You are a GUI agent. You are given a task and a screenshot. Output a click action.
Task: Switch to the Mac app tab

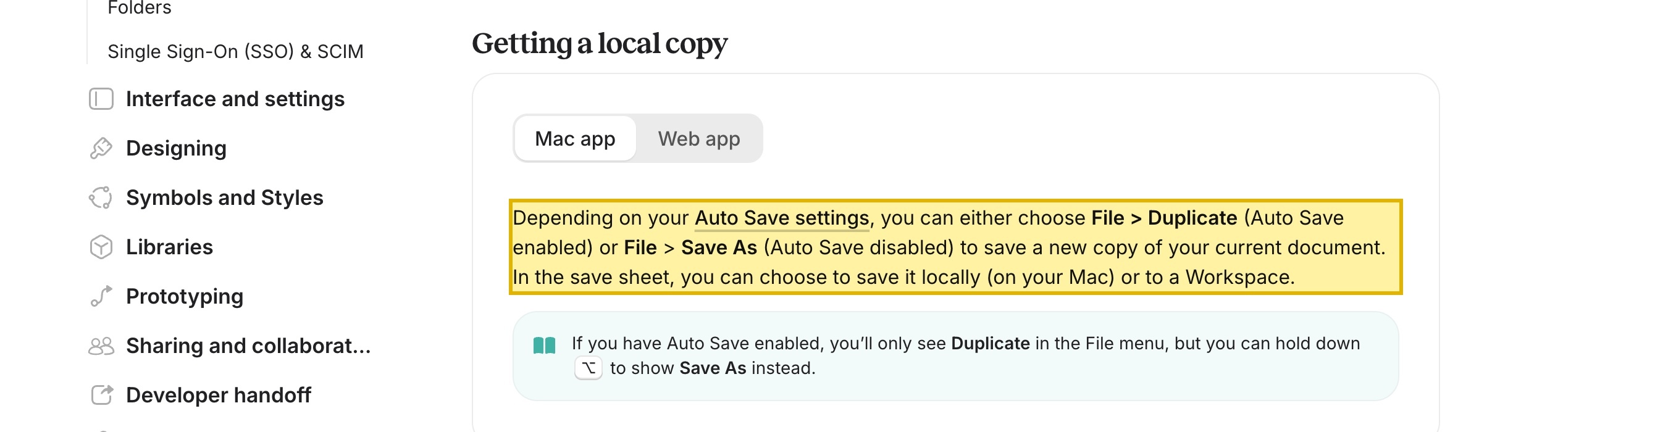pyautogui.click(x=575, y=139)
